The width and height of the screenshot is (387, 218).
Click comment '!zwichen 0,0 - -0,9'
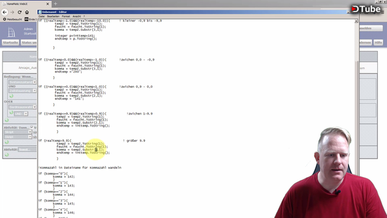tap(137, 60)
